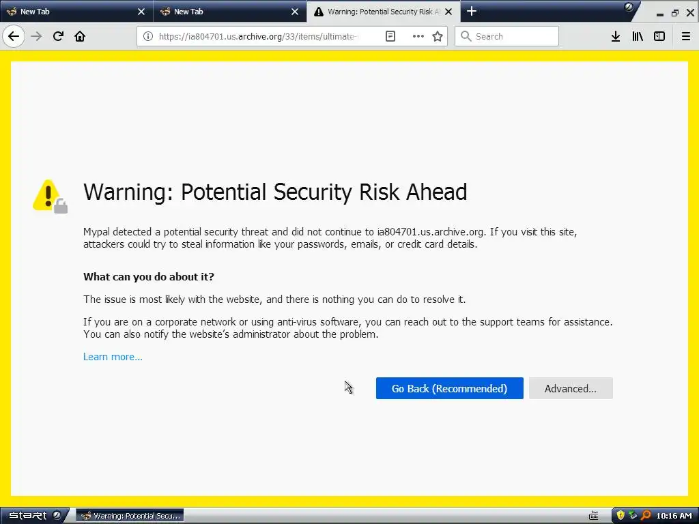This screenshot has height=524, width=699.
Task: Close the second New Tab
Action: (295, 12)
